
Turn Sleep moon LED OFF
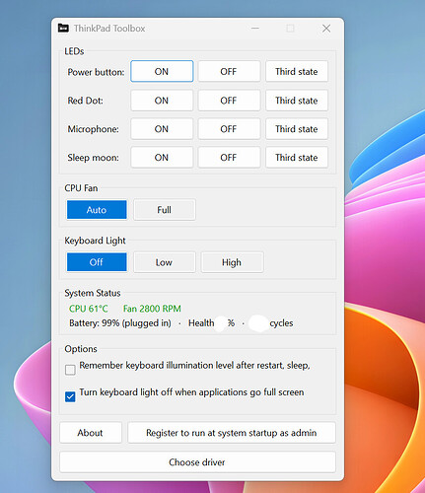pos(229,158)
